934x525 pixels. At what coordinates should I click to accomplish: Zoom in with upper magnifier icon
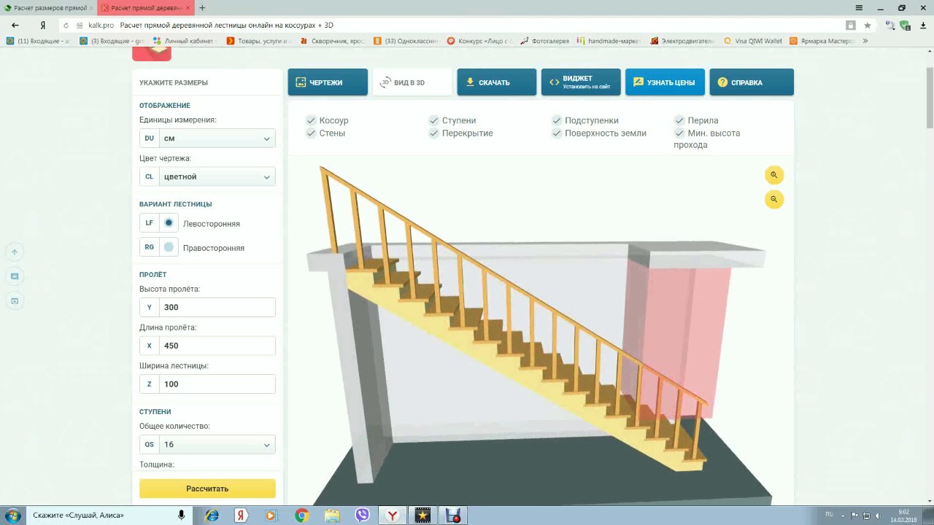pos(774,175)
